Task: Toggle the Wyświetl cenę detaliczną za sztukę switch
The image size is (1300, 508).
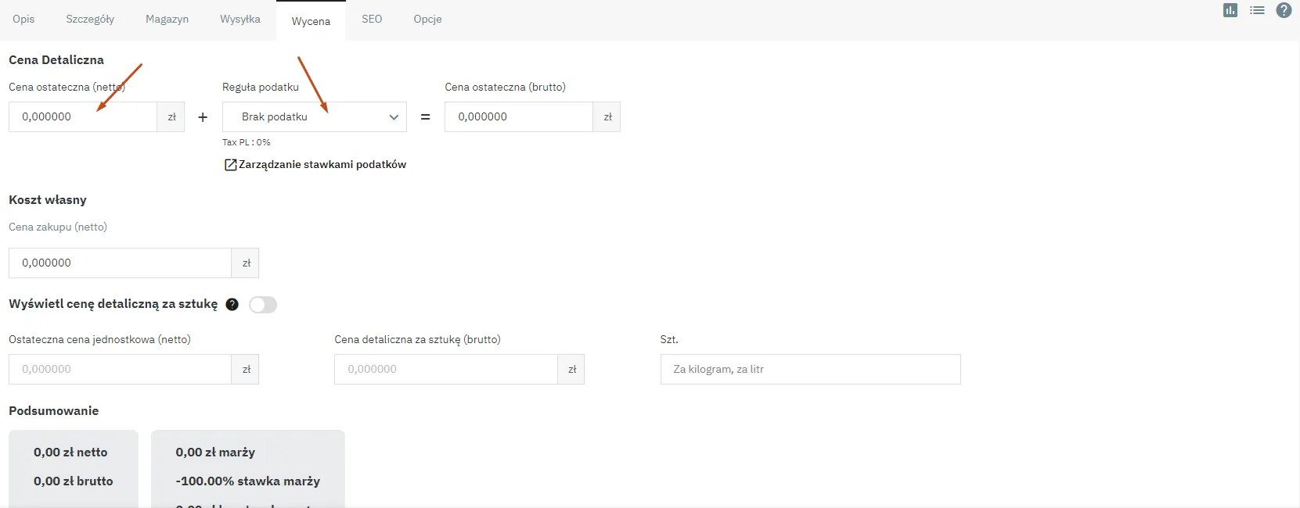Action: click(263, 305)
